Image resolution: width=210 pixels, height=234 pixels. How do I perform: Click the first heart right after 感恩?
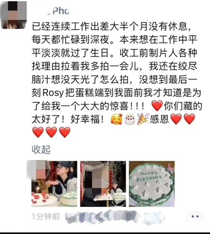[176, 119]
